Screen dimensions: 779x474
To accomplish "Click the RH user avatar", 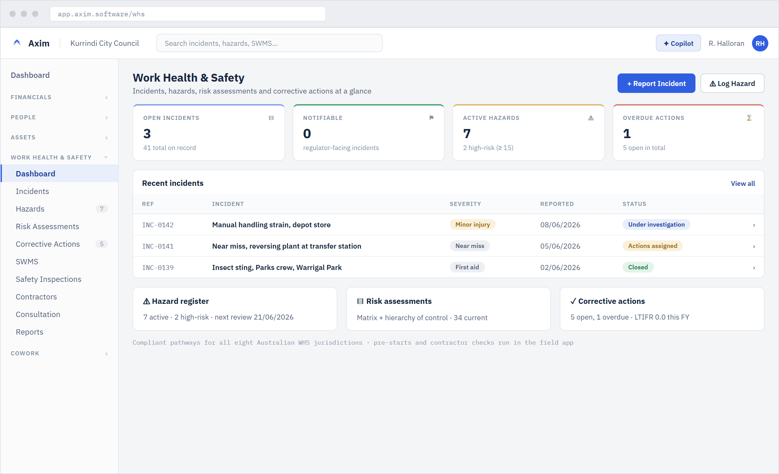I will [x=760, y=43].
